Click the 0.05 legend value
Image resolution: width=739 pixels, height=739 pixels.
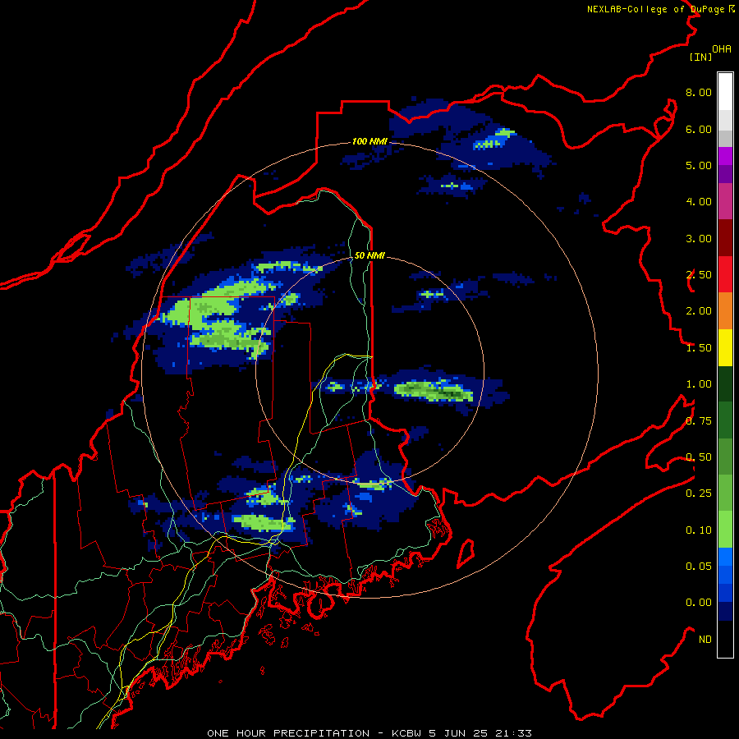pos(699,567)
